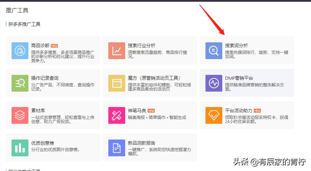This screenshot has width=311, height=171.
Task: Click the 拼多多推广工具 section heading
Action: pyautogui.click(x=24, y=24)
